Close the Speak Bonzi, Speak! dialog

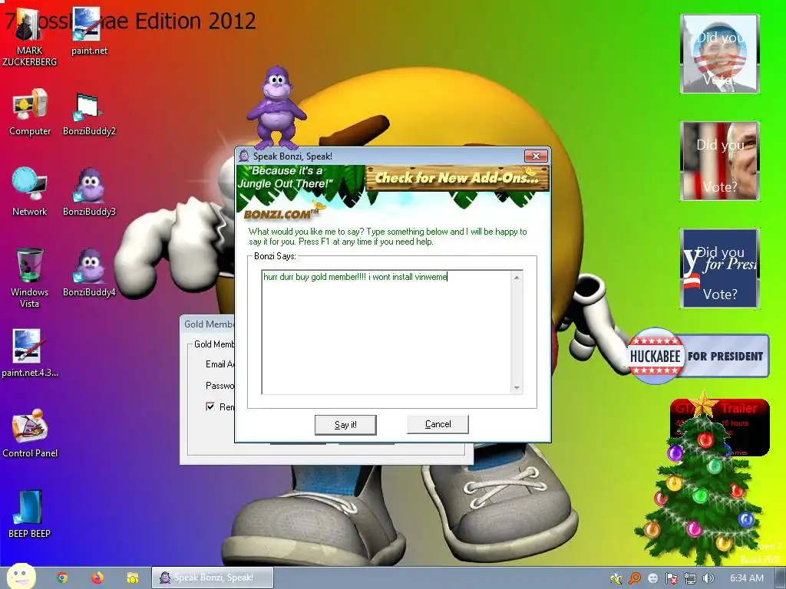pos(536,156)
